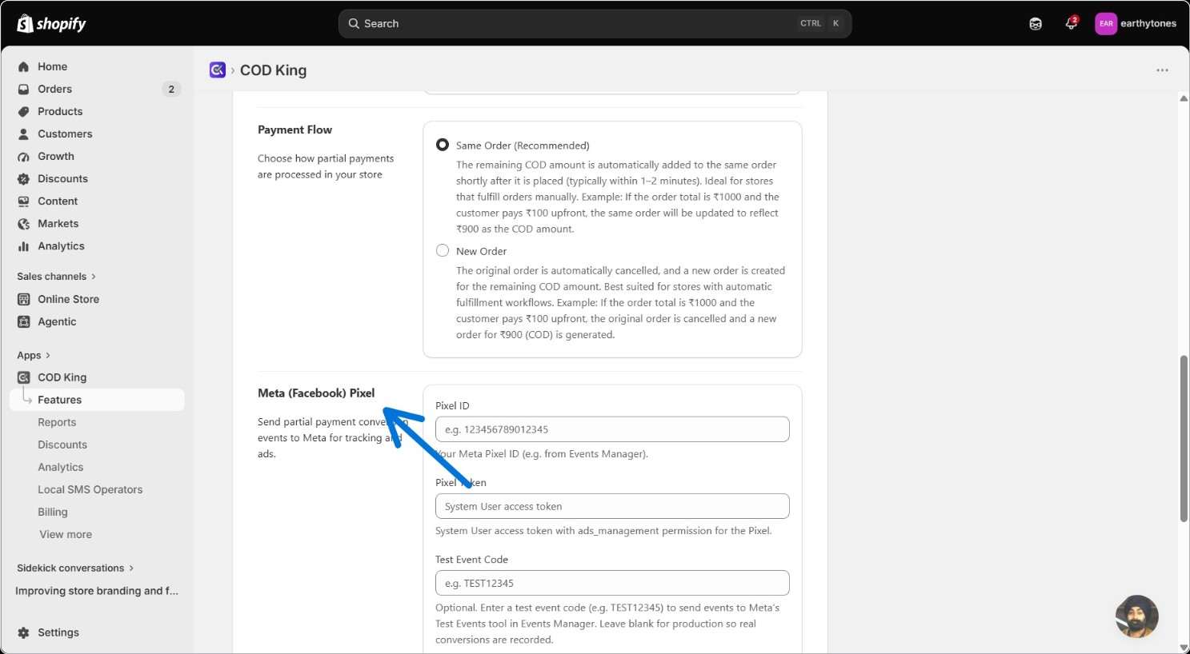Click the page vertical scrollbar thumb

(x=1184, y=439)
